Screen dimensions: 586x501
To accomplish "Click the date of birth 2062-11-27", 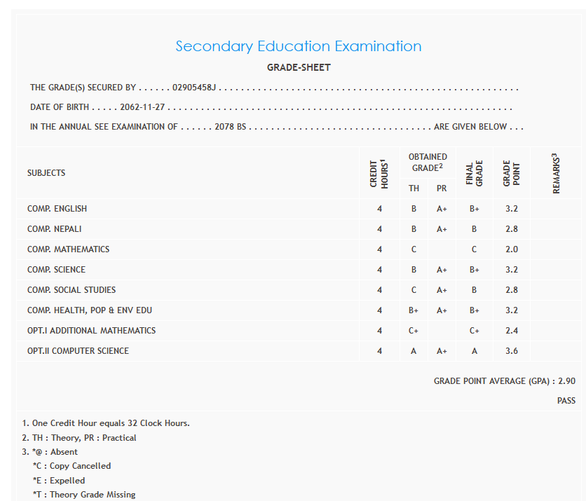I will [x=143, y=108].
